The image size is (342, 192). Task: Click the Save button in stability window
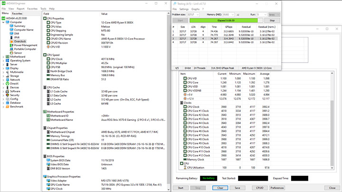(237, 188)
